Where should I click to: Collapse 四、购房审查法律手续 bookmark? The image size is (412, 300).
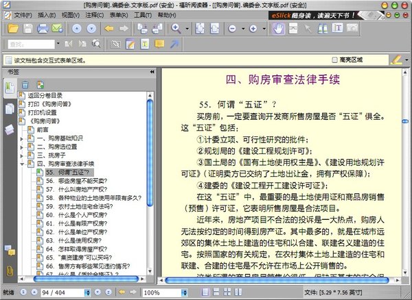[x=22, y=164]
